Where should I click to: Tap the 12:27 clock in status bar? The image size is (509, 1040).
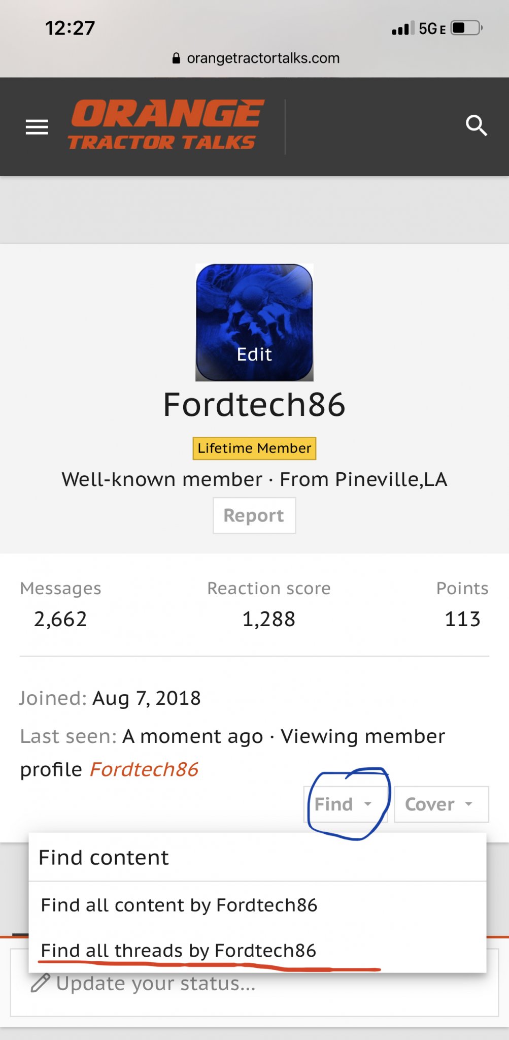(70, 28)
